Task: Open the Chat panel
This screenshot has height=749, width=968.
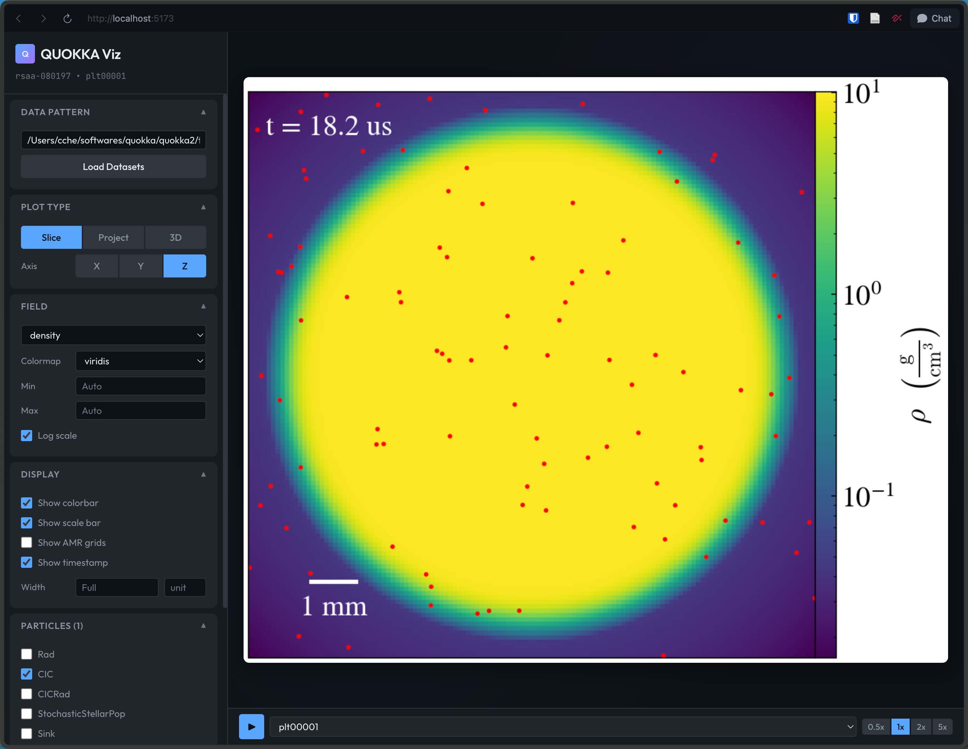Action: (x=934, y=18)
